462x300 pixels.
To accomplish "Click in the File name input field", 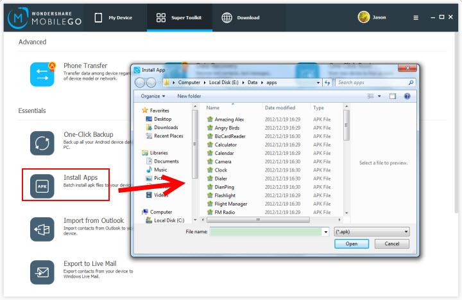I will point(266,232).
